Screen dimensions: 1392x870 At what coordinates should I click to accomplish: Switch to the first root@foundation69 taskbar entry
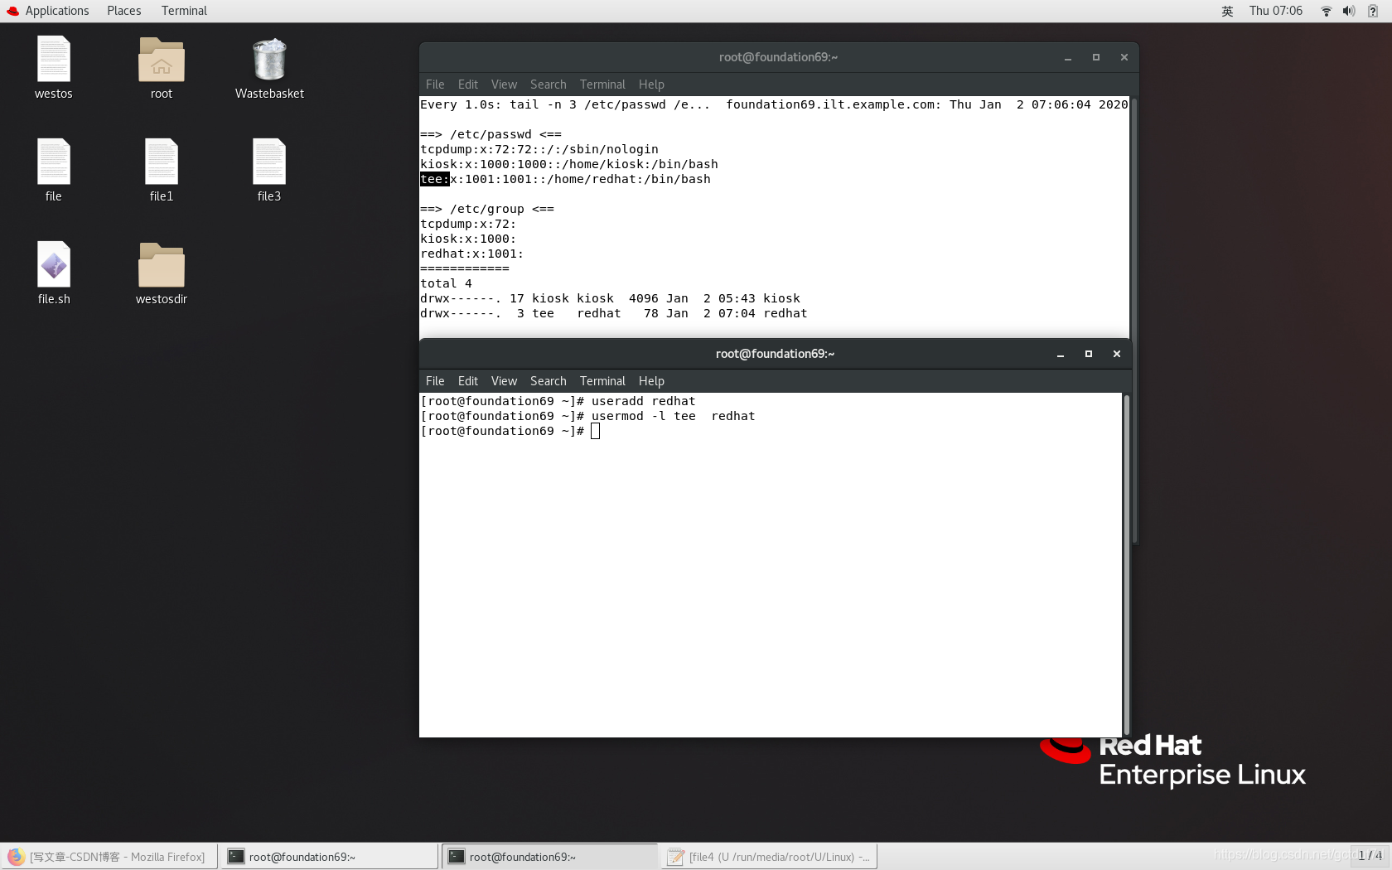point(330,857)
